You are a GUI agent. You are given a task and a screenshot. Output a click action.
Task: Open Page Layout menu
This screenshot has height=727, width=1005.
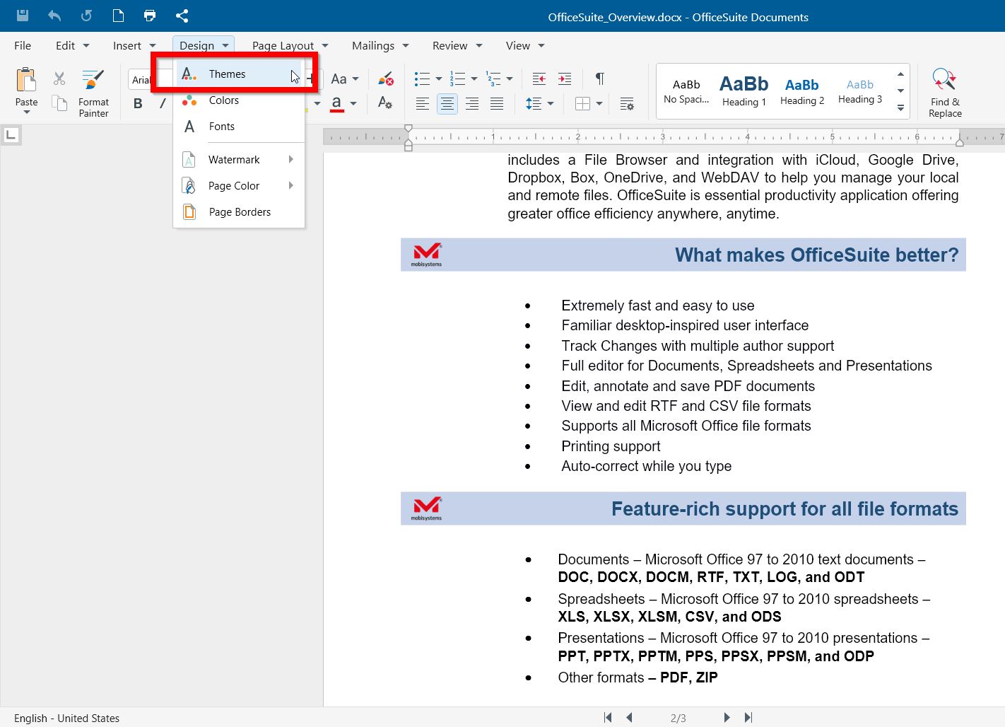tap(290, 45)
